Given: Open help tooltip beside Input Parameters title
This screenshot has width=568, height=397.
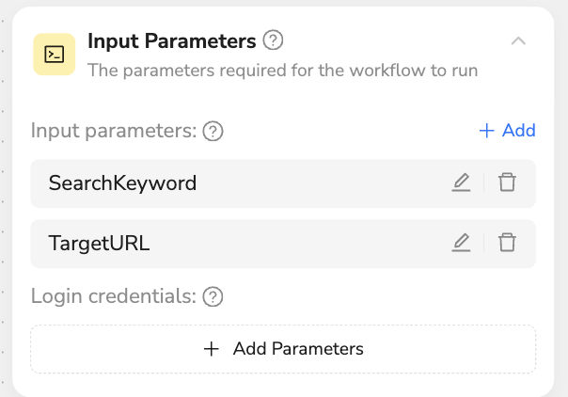Looking at the screenshot, I should pyautogui.click(x=273, y=40).
